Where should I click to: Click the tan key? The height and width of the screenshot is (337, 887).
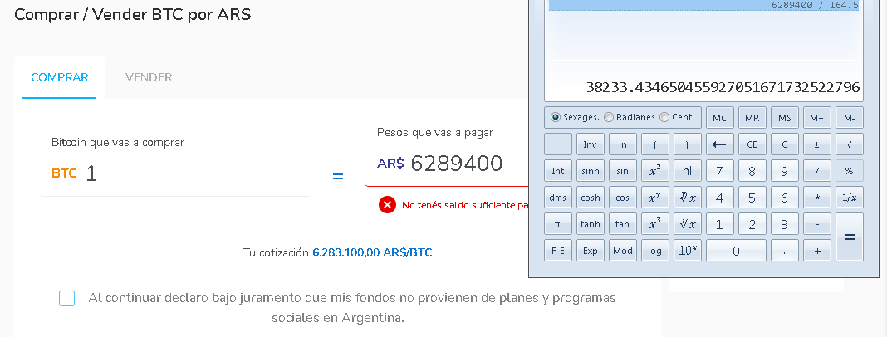tap(622, 224)
